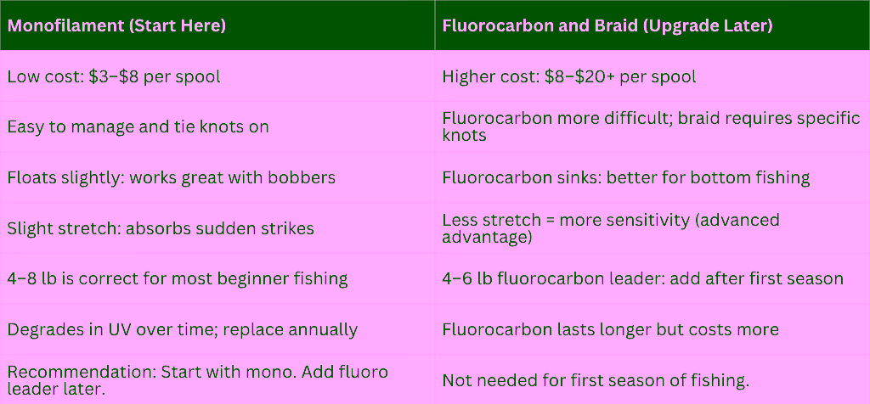Select the "Fluorocarbon sinks: better for bottom fishing" cell
The height and width of the screenshot is (404, 870).
click(x=626, y=178)
